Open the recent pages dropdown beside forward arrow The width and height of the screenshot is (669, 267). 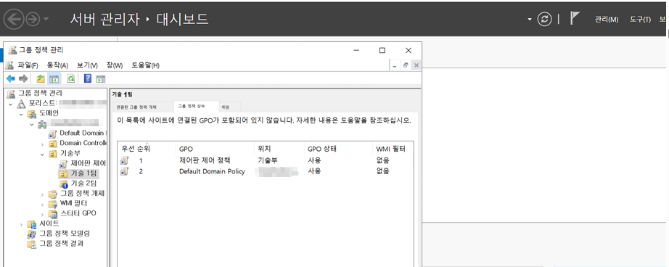[x=46, y=20]
